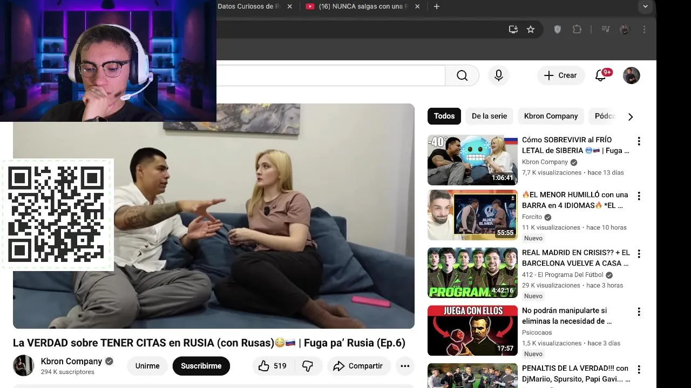Open options menu for 'PENALTIS DE LA VERDAD' video
The height and width of the screenshot is (388, 691).
pyautogui.click(x=639, y=369)
